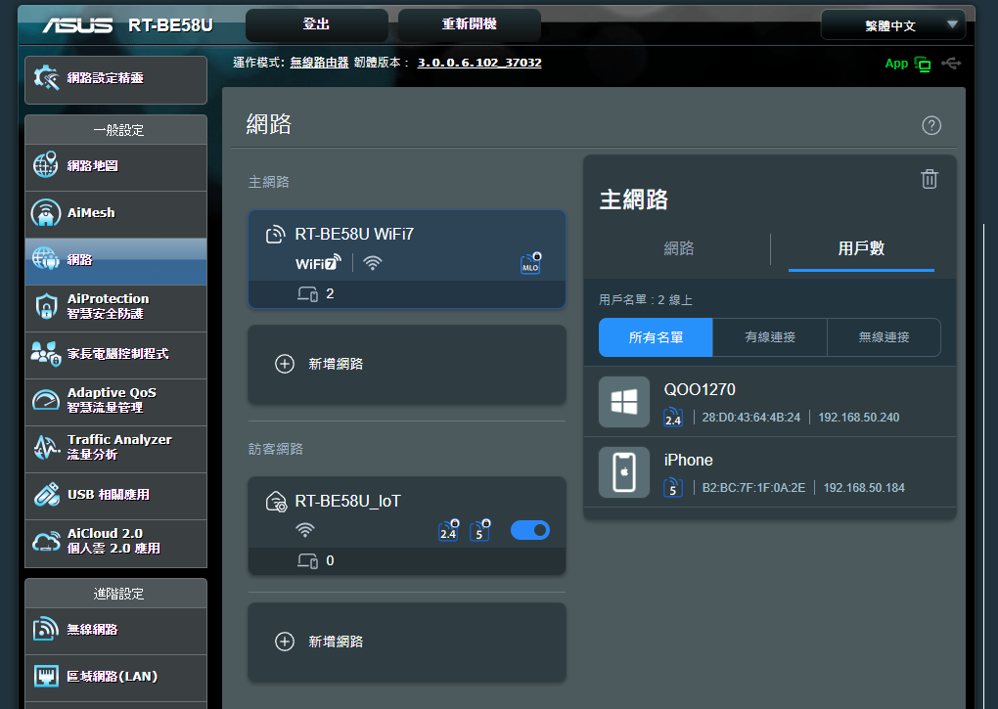Delete main network with trash icon
998x709 pixels.
(930, 179)
